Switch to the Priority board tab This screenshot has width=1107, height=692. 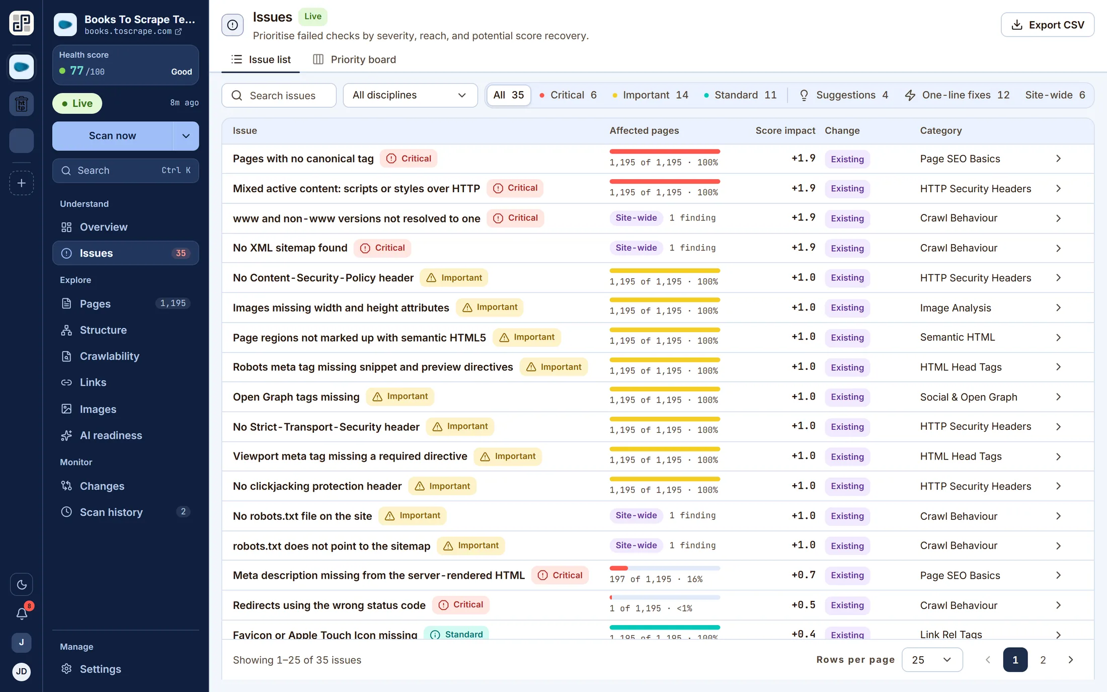tap(354, 59)
